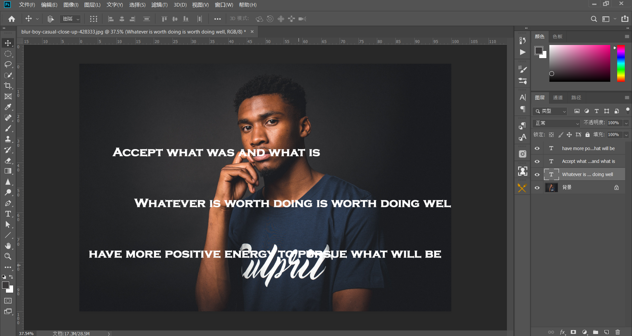Create a new layer group folder
This screenshot has height=336, width=632.
(x=595, y=332)
